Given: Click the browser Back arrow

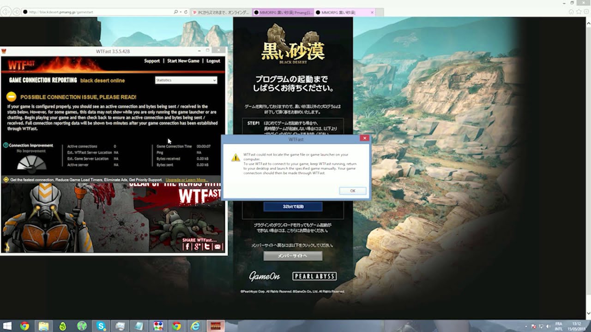Looking at the screenshot, I should 6,12.
